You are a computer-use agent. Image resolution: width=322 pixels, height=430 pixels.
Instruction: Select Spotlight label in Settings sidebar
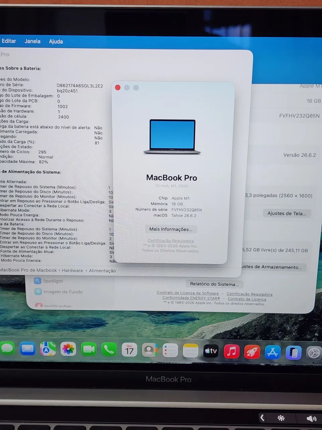click(53, 281)
